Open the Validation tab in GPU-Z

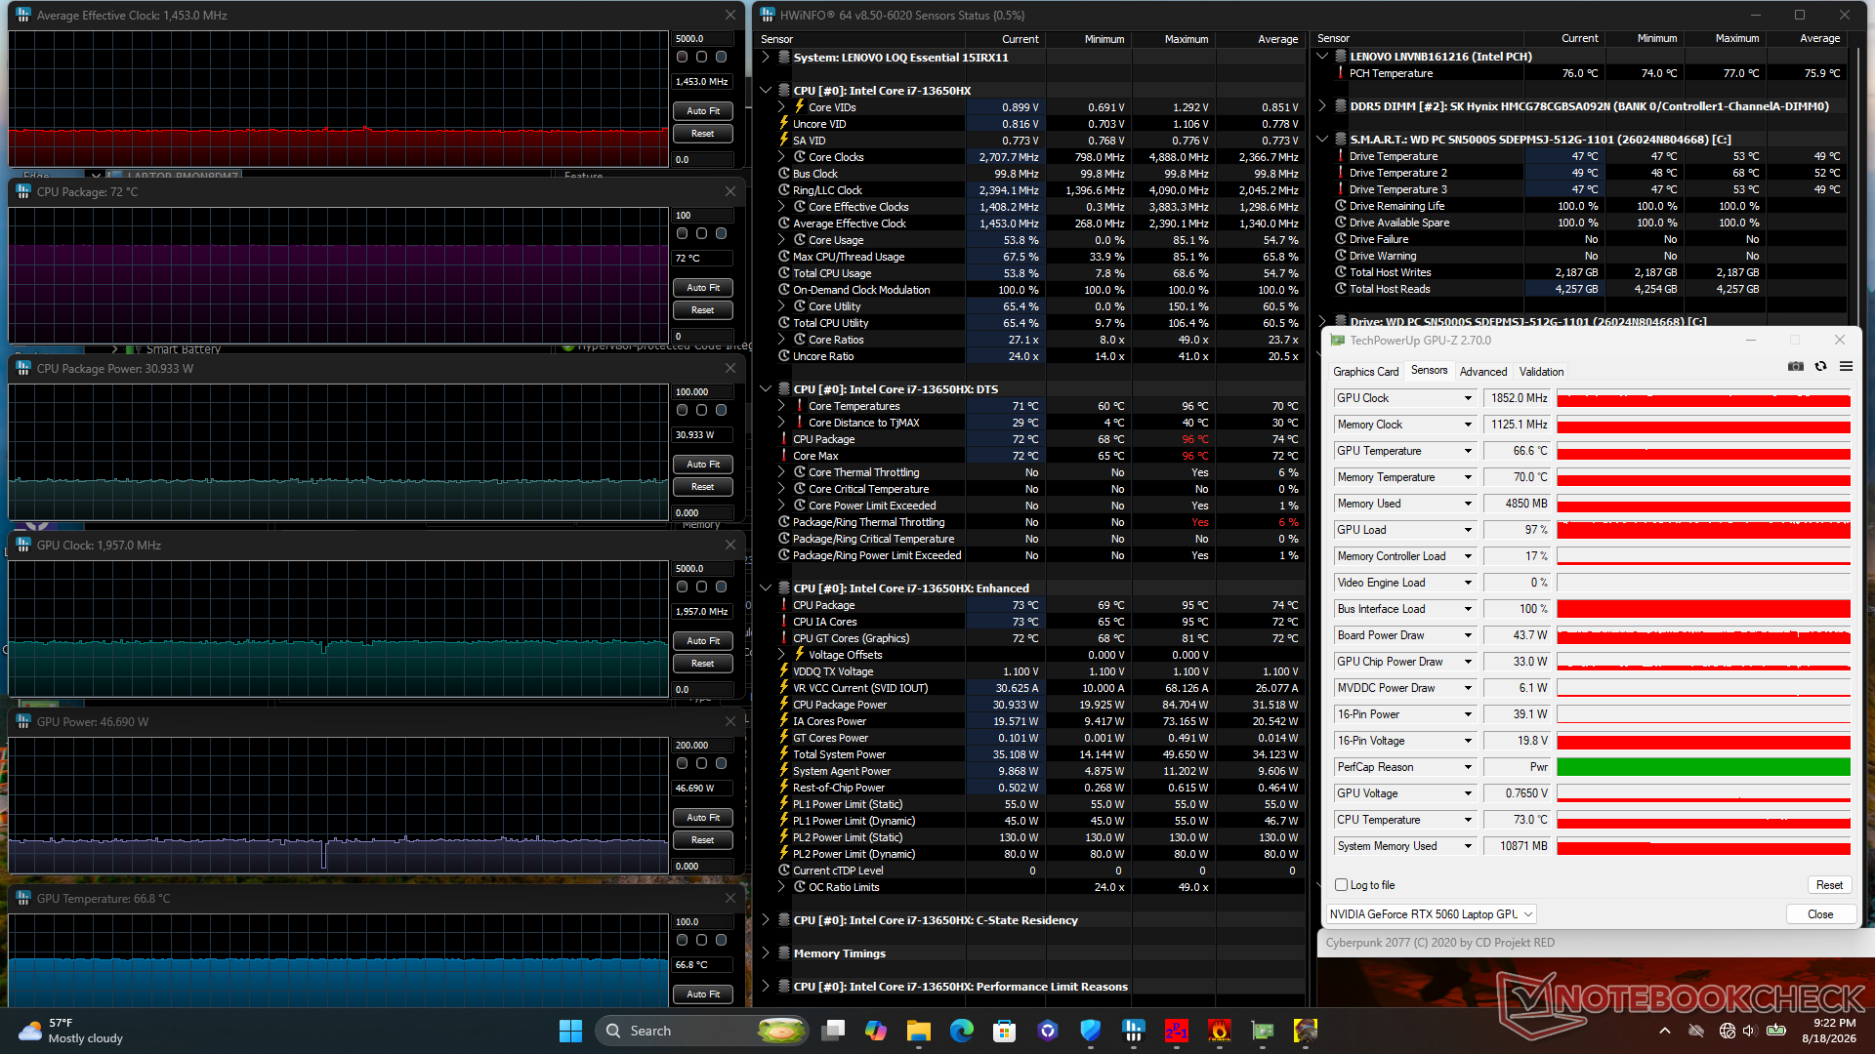[x=1541, y=372]
